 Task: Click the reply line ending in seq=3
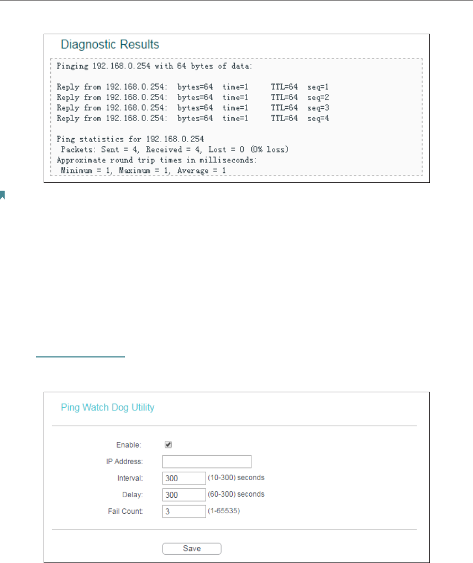[x=192, y=108]
